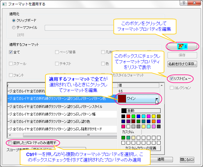Pick the violet color swatch
Viewport: 203px width, 167px height.
point(159,121)
